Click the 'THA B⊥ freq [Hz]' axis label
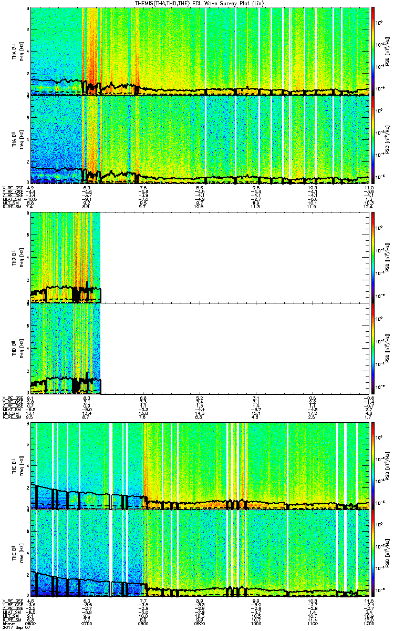The height and width of the screenshot is (631, 394). point(18,52)
